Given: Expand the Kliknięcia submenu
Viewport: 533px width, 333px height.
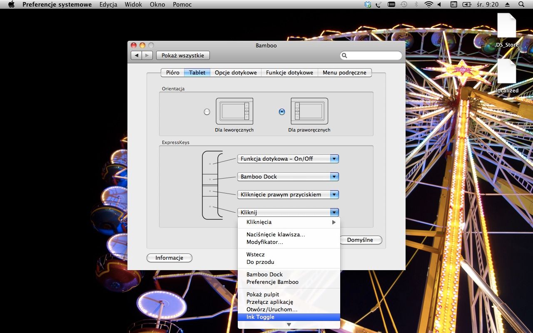Looking at the screenshot, I should click(x=289, y=222).
